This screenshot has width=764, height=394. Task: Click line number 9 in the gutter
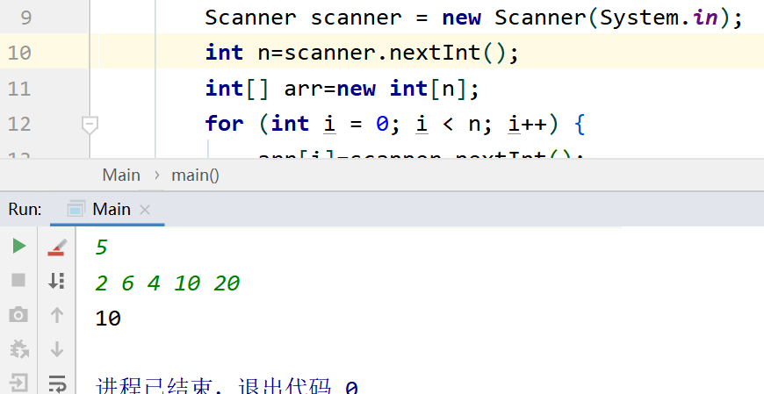[x=25, y=18]
